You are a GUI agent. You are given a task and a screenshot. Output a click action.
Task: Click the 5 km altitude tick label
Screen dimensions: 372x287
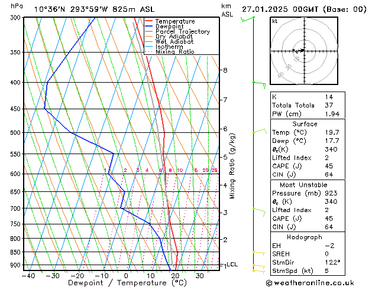tap(225, 157)
